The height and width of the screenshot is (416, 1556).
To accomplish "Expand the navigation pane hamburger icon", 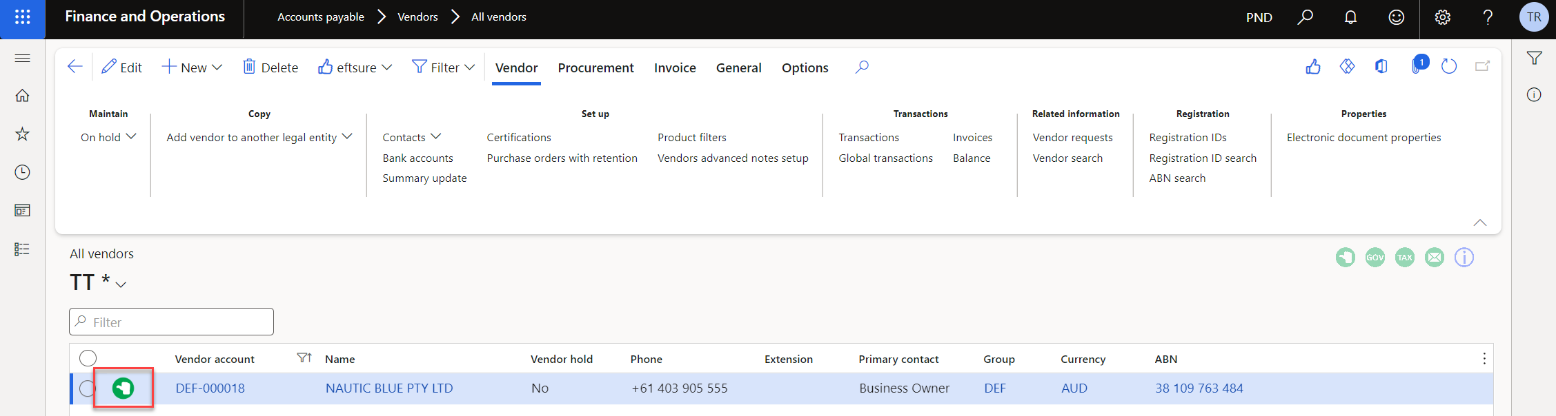I will (22, 58).
